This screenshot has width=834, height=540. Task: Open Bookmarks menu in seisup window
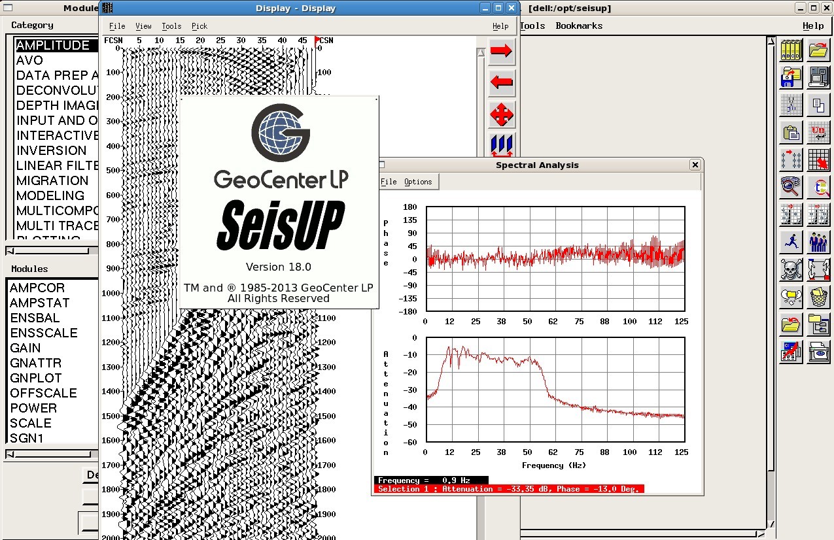pos(579,25)
